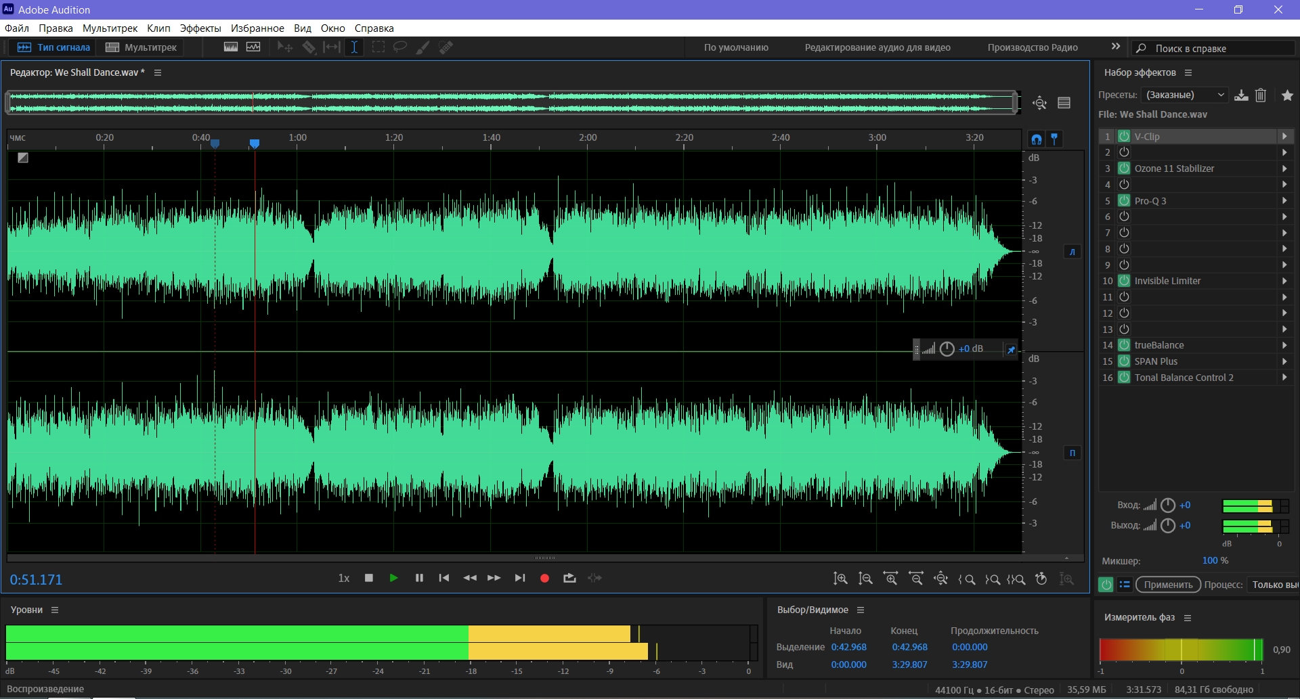Open Набор эффектов panel menu
This screenshot has height=699, width=1300.
(x=1188, y=72)
